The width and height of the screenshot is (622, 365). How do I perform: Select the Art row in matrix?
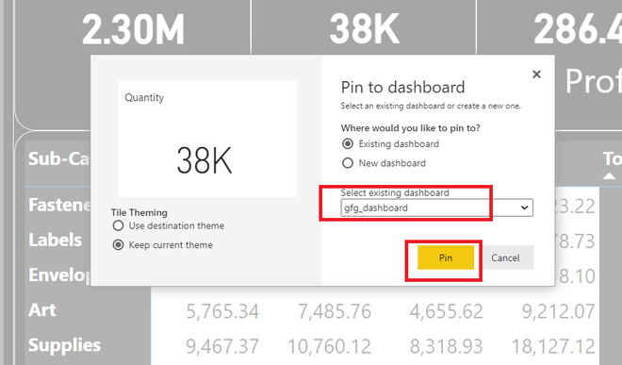point(42,309)
